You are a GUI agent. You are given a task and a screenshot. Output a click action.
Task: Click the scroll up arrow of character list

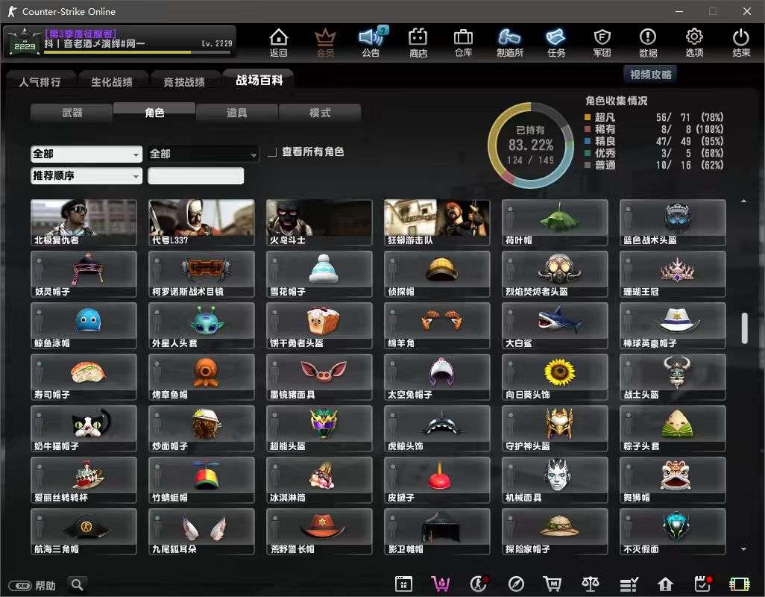click(743, 201)
